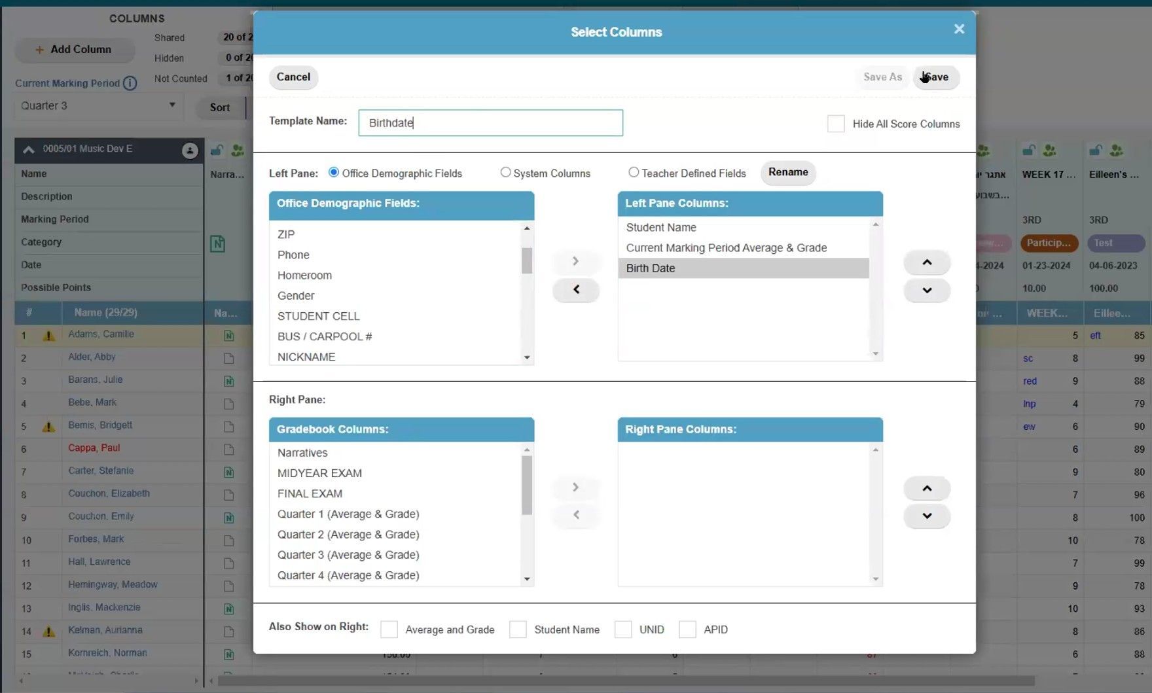
Task: Click the roster icon in the Music Dev E header
Action: coord(189,150)
